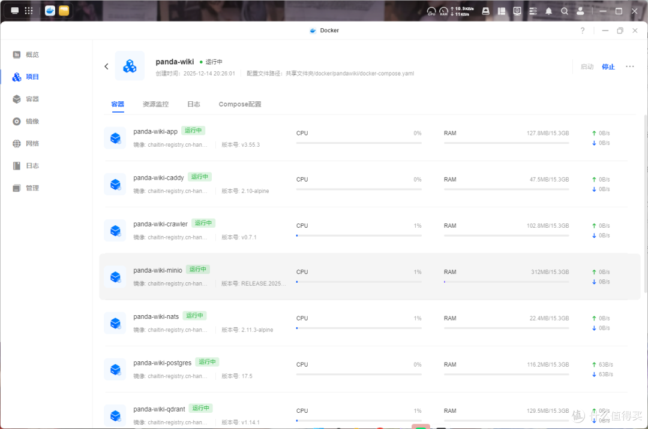
Task: Open the user account icon in top bar
Action: 580,11
